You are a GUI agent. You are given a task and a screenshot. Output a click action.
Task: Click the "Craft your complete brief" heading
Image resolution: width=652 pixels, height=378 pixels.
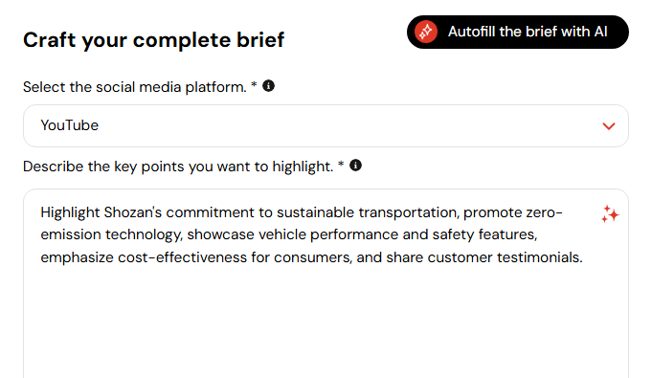[154, 40]
